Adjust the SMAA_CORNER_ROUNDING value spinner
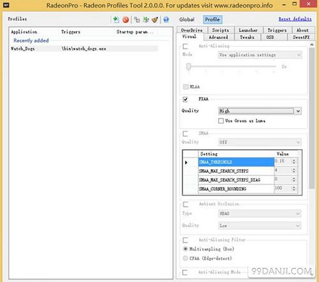Image resolution: width=319 pixels, height=282 pixels. (x=294, y=188)
